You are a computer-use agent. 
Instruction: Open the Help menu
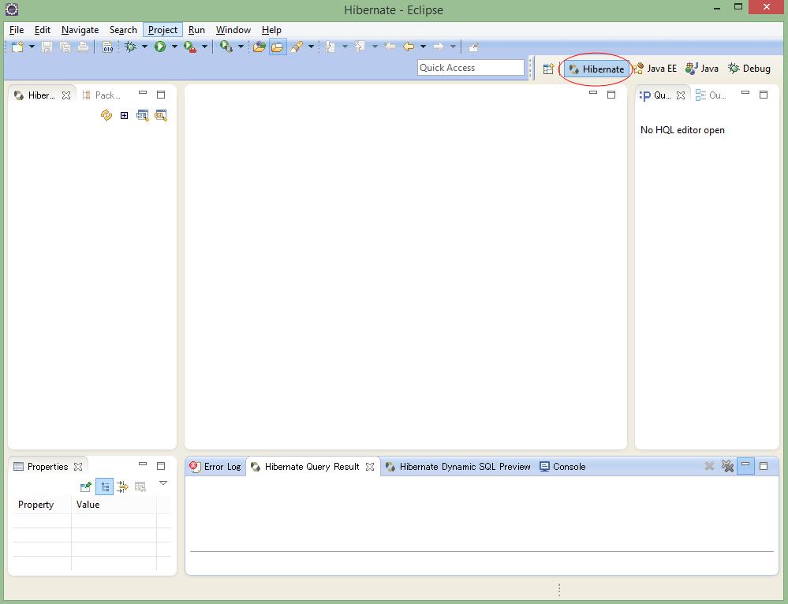pos(271,30)
